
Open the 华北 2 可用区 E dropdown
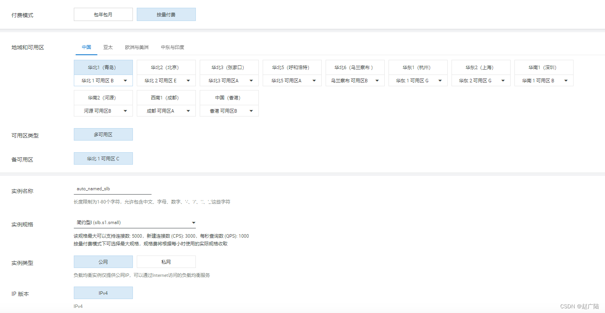click(x=166, y=80)
